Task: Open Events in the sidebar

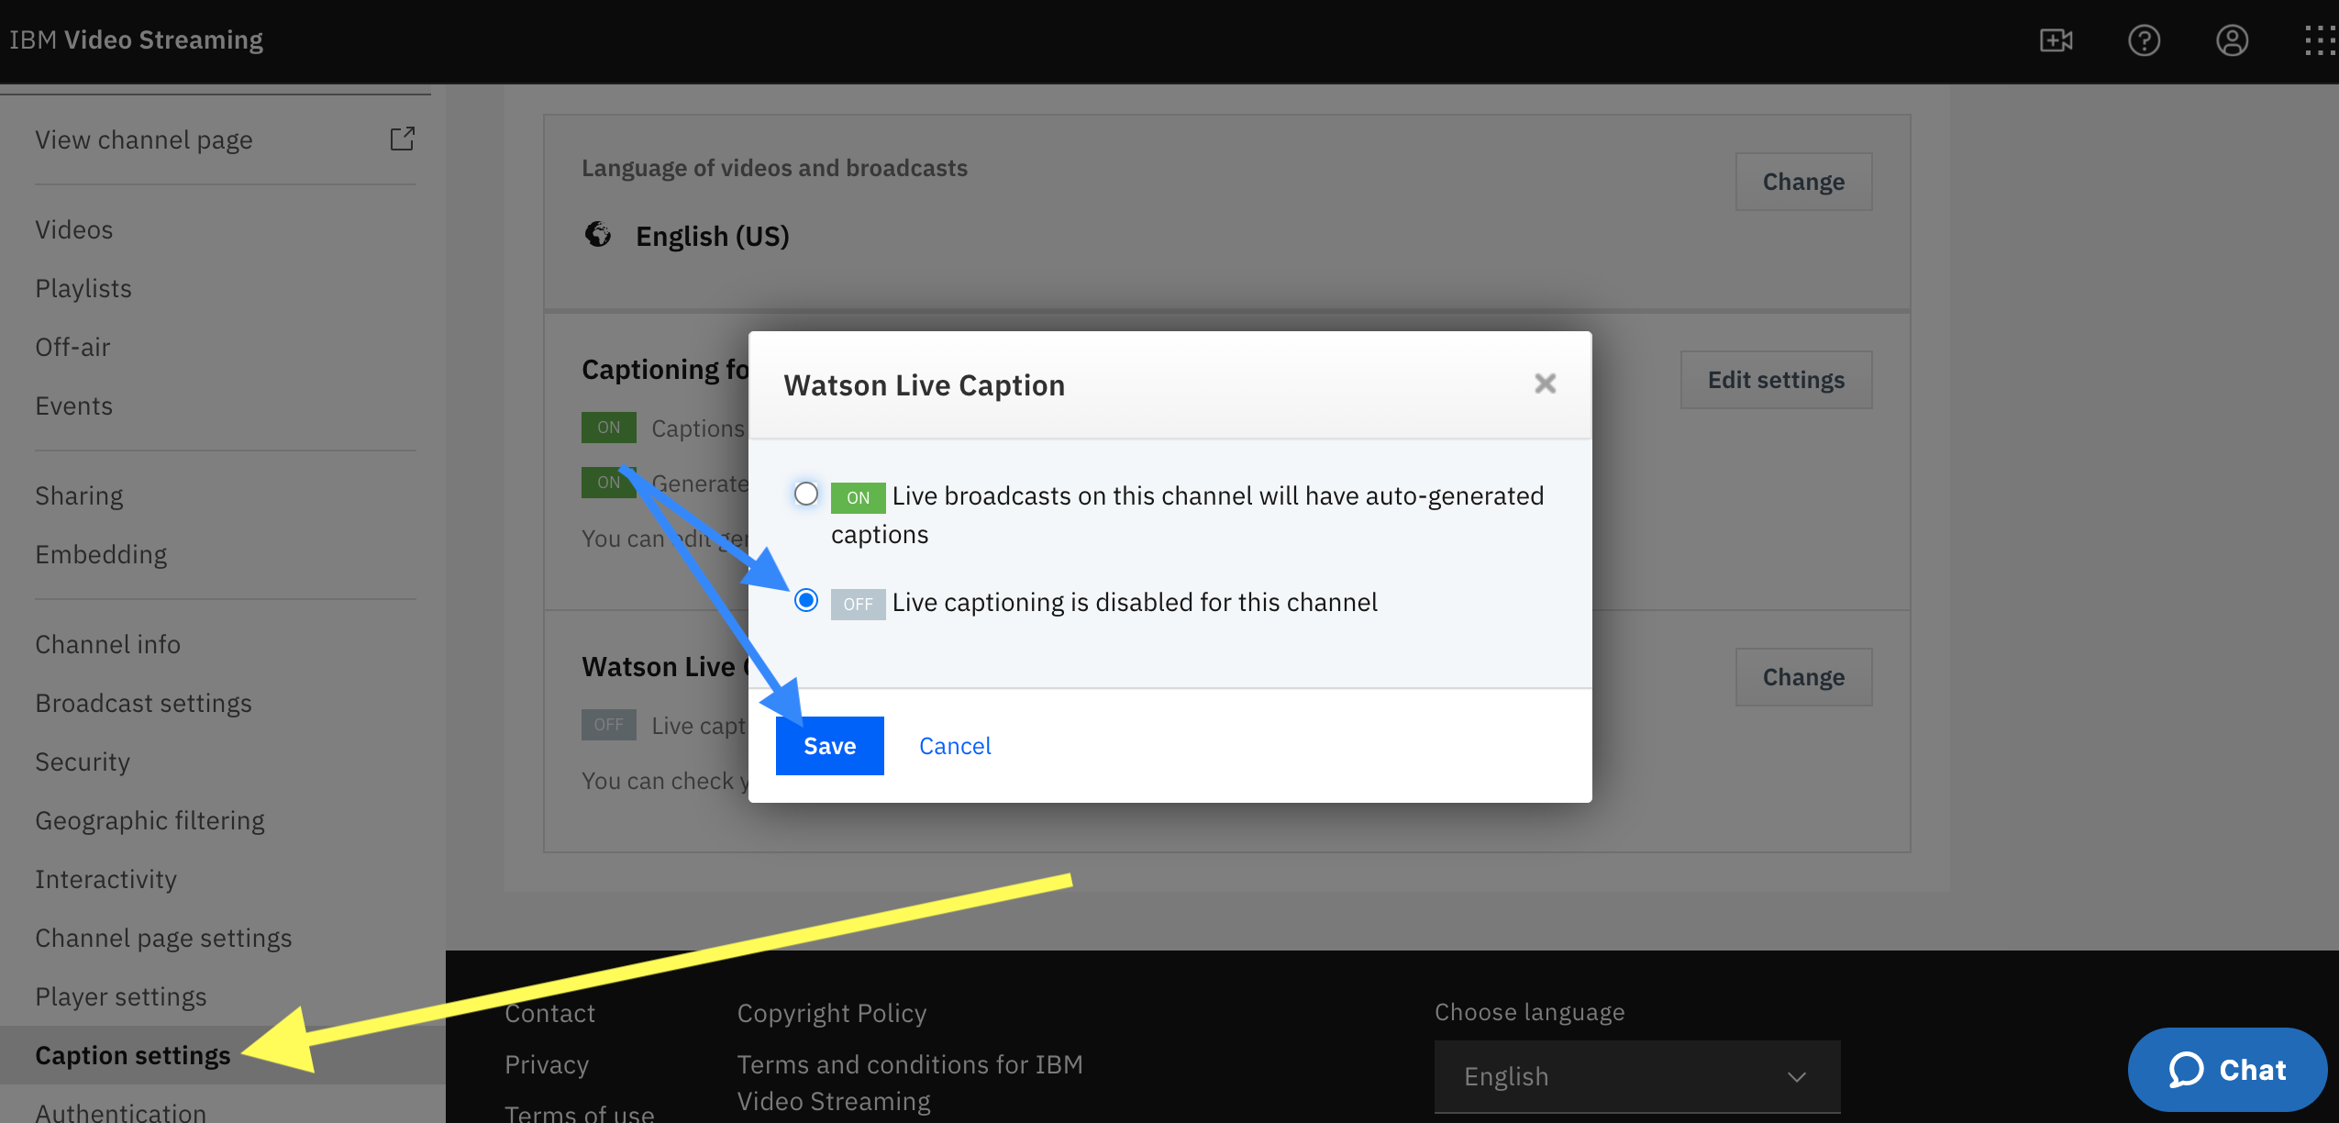Action: 74,406
